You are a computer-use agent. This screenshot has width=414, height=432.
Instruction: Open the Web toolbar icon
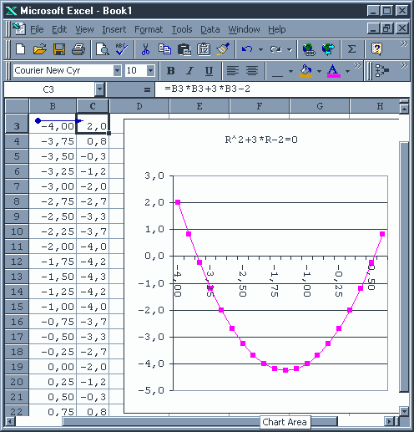point(328,49)
